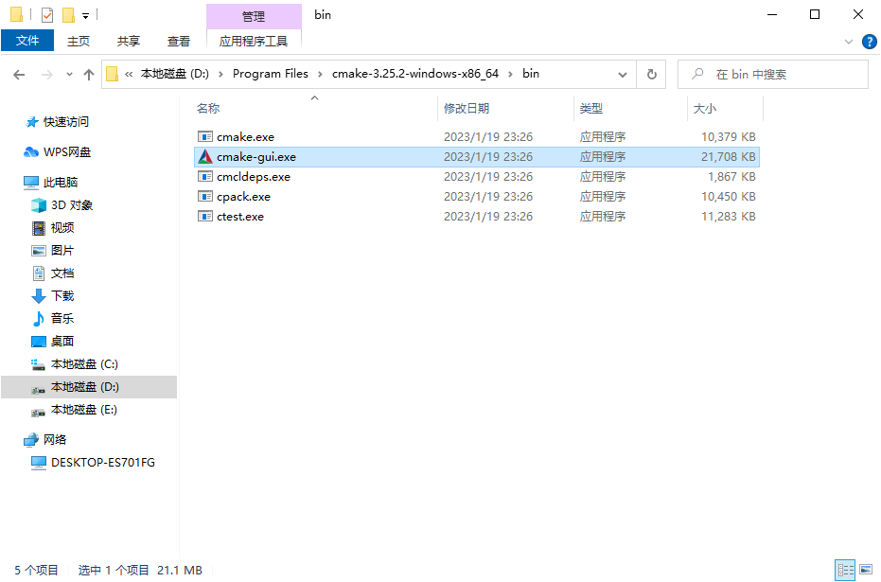Switch to the 主页 ribbon tab

coord(79,42)
